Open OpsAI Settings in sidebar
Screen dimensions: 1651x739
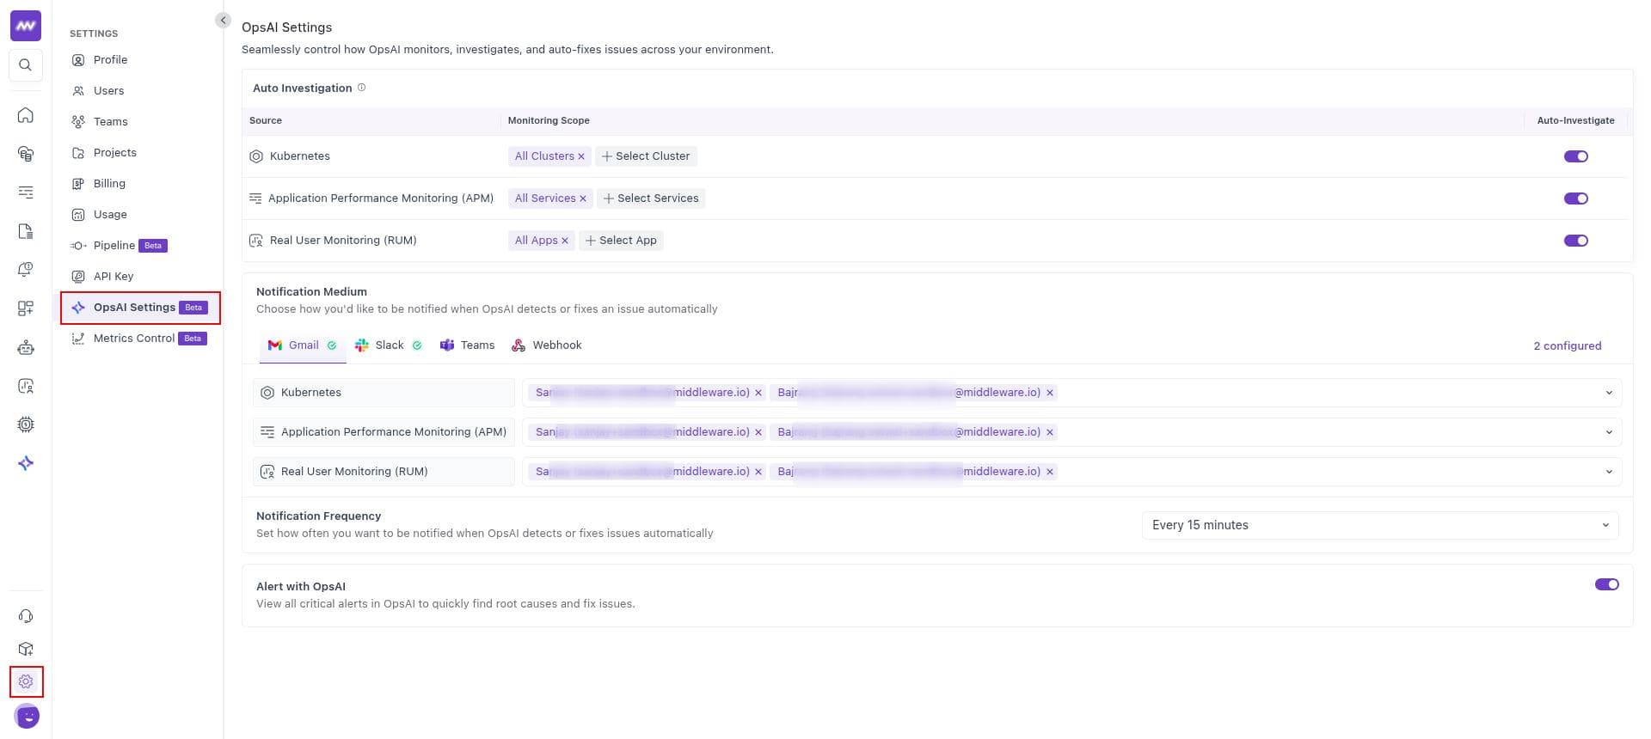point(140,308)
